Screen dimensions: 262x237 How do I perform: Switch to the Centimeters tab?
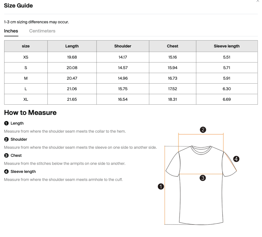(42, 31)
